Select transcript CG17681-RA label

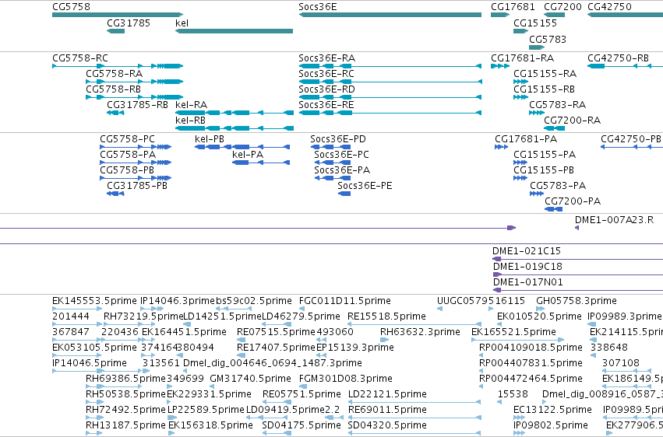click(522, 58)
